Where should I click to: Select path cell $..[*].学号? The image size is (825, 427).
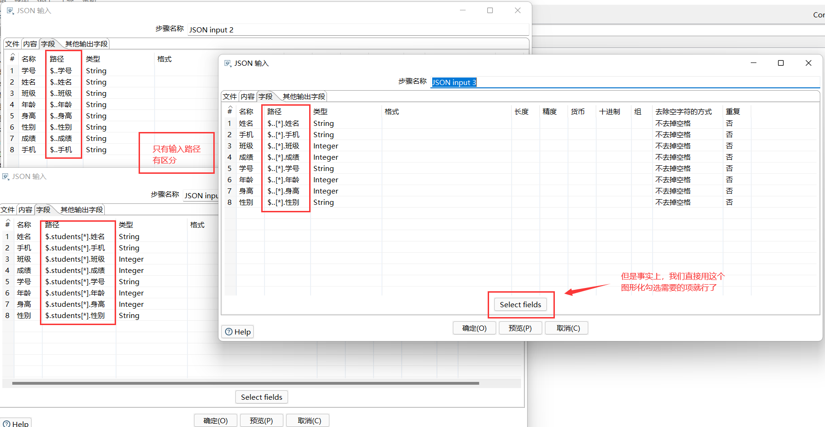tap(287, 168)
